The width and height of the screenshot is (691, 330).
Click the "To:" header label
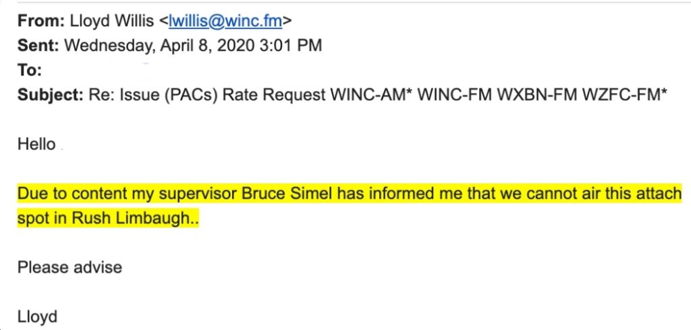[x=30, y=70]
